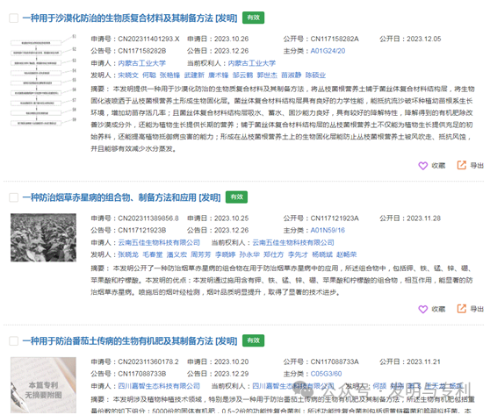Open the 本篇专利无摘要附图 placeholder thumbnail

click(43, 385)
